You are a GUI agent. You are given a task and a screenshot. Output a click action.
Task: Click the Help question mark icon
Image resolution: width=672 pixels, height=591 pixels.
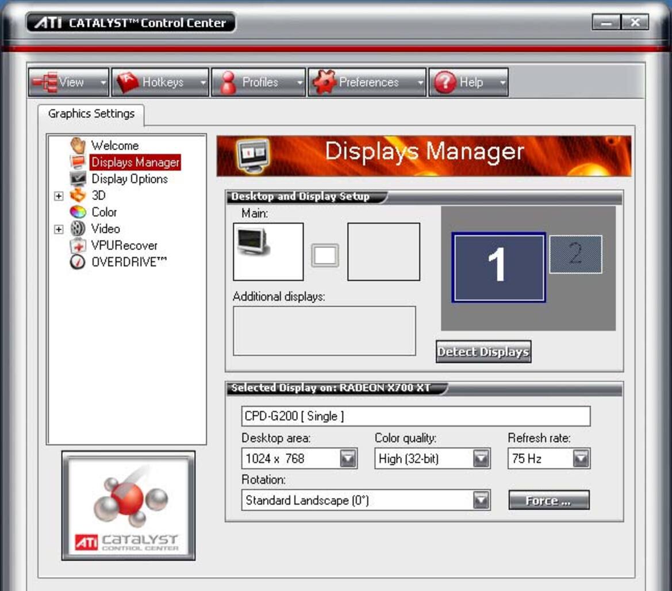tap(446, 82)
